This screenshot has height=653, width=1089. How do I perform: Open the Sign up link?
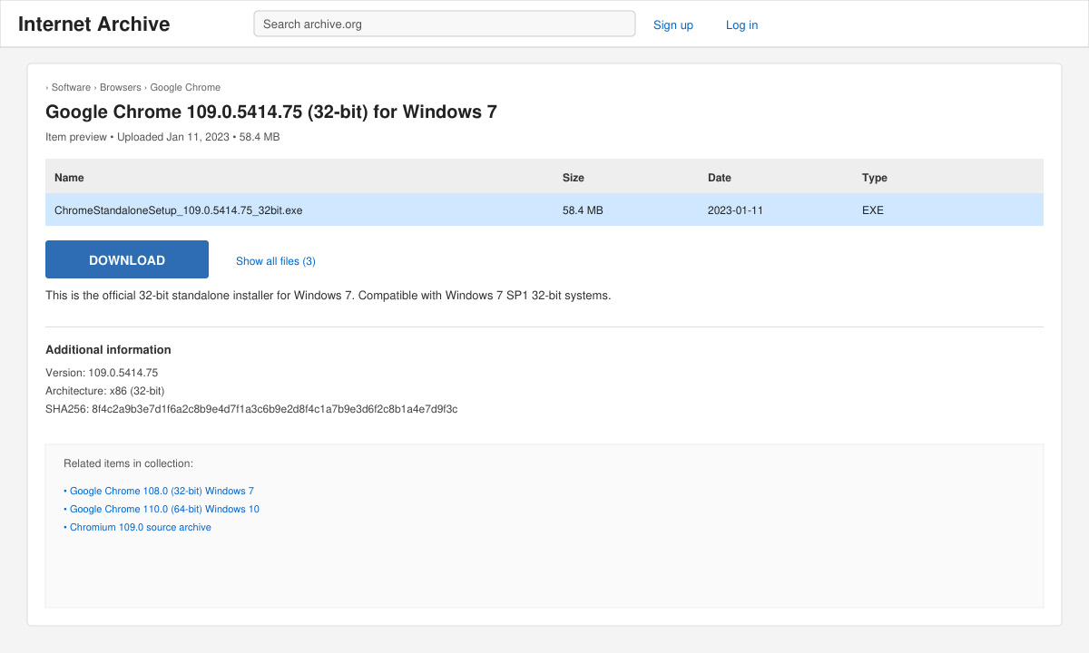pos(673,24)
